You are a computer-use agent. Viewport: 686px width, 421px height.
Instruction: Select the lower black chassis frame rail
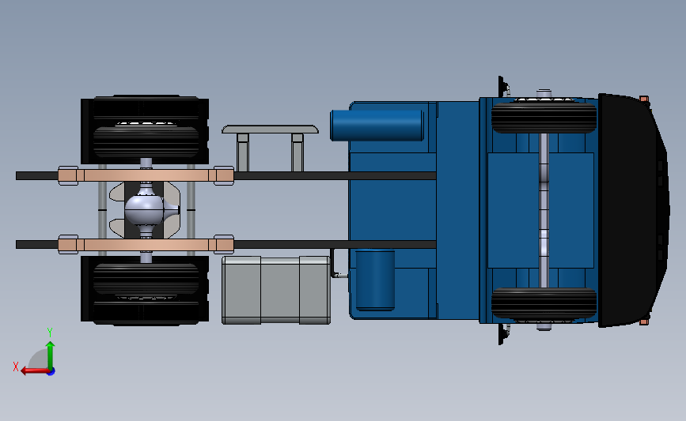tap(335, 245)
